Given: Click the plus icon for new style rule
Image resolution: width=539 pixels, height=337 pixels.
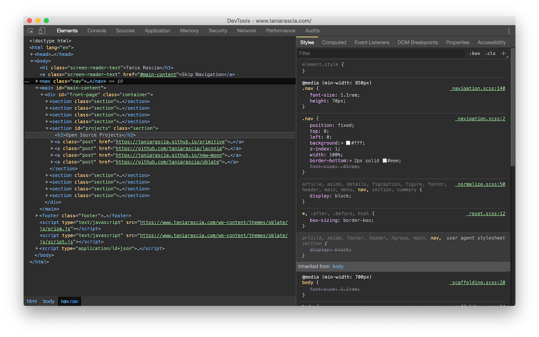Looking at the screenshot, I should point(504,53).
